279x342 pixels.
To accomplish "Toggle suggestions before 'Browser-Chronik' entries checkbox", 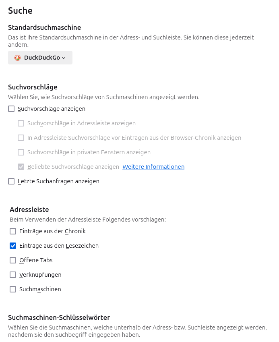I will click(x=21, y=138).
